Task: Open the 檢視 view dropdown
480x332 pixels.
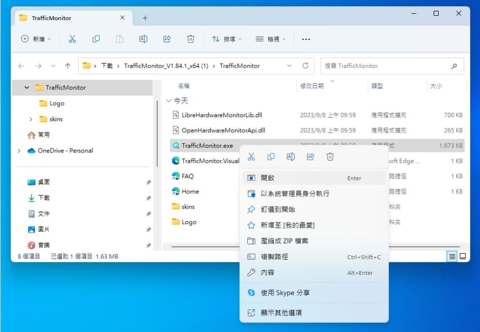Action: (x=270, y=39)
